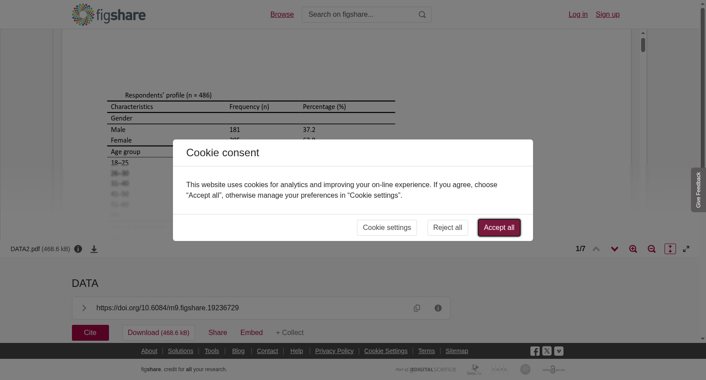Open the Privacy Policy footer link
This screenshot has width=706, height=380.
pyautogui.click(x=334, y=351)
